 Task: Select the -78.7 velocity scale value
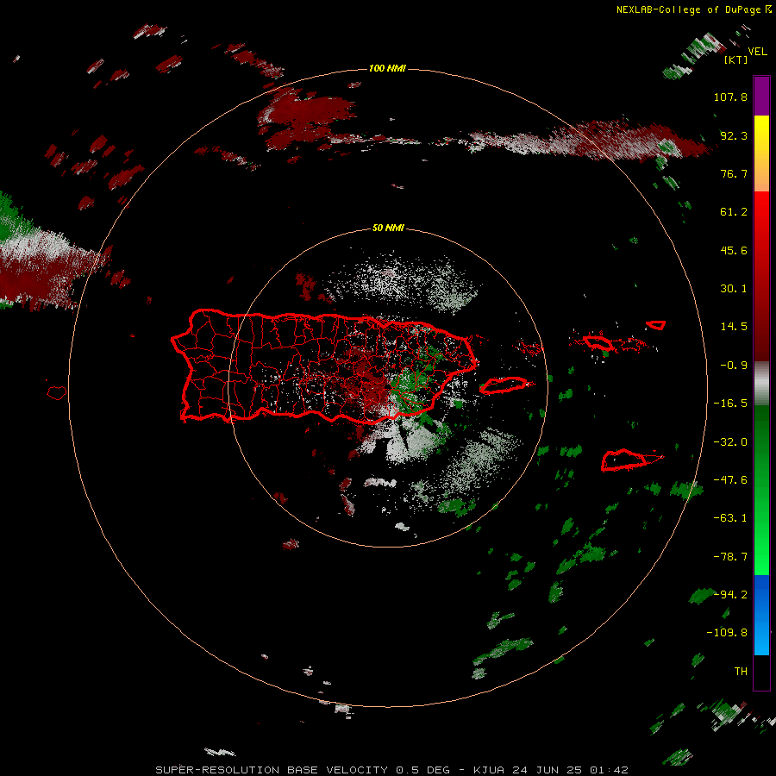(x=730, y=557)
